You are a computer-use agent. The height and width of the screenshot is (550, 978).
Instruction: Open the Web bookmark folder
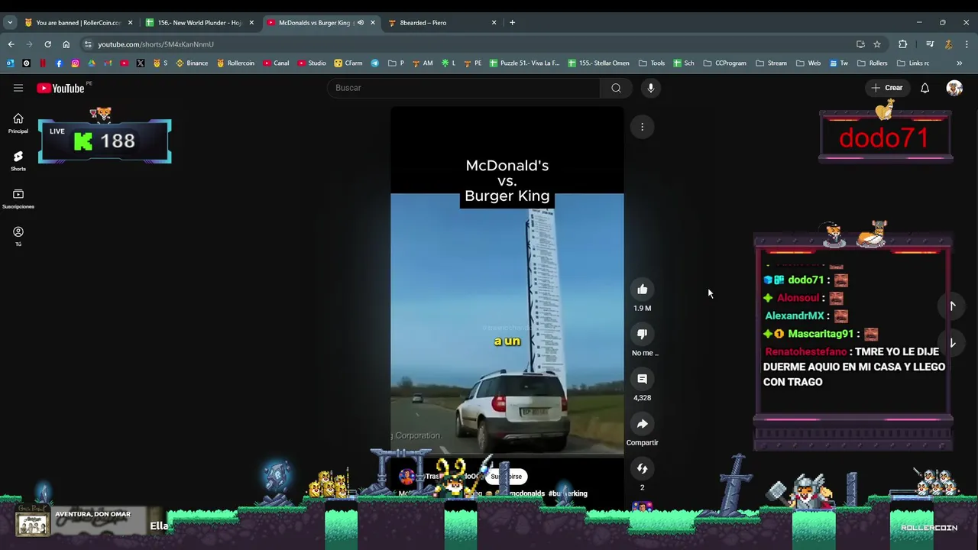808,63
